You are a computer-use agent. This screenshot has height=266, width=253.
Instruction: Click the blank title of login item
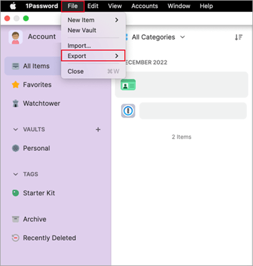tap(193, 110)
